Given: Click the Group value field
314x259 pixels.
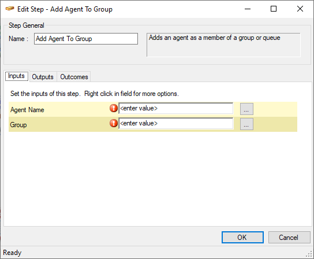Looking at the screenshot, I should [x=176, y=123].
